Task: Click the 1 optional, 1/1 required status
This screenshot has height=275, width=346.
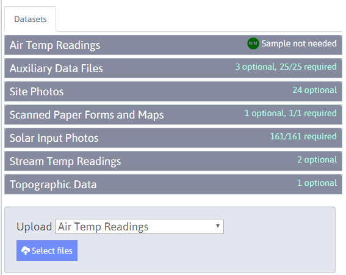Action: [290, 113]
